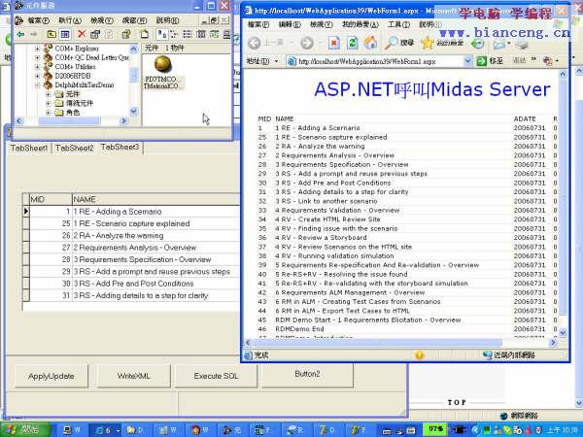Click the Execute SQL button
This screenshot has width=583, height=437.
coord(216,376)
